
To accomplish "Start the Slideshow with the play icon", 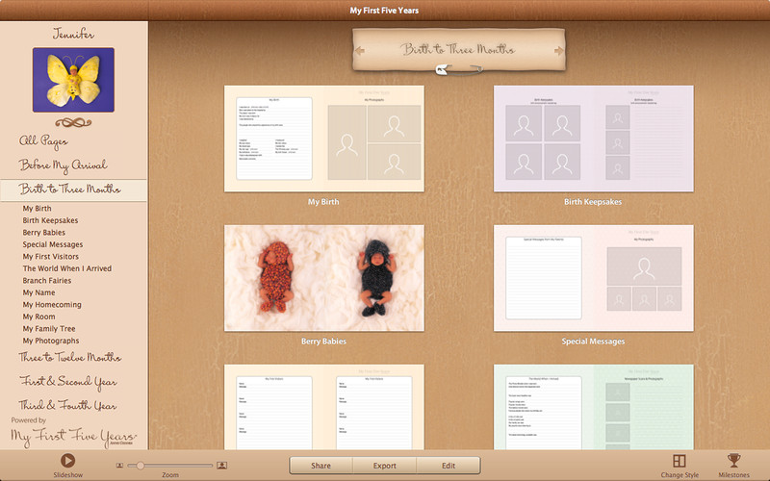I will [x=68, y=462].
